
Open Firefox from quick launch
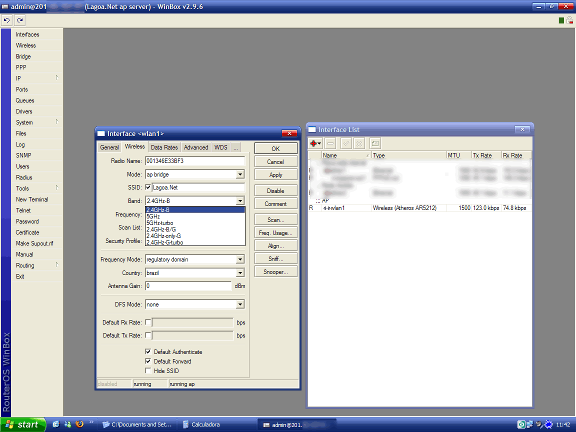[79, 424]
